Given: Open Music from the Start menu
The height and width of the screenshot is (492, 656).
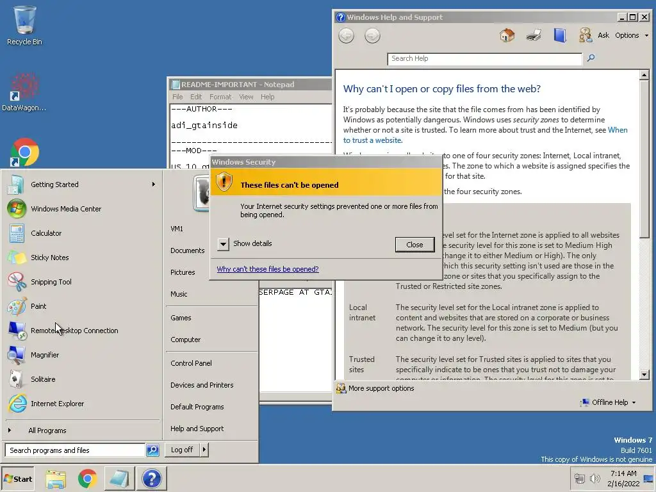Looking at the screenshot, I should tap(179, 294).
